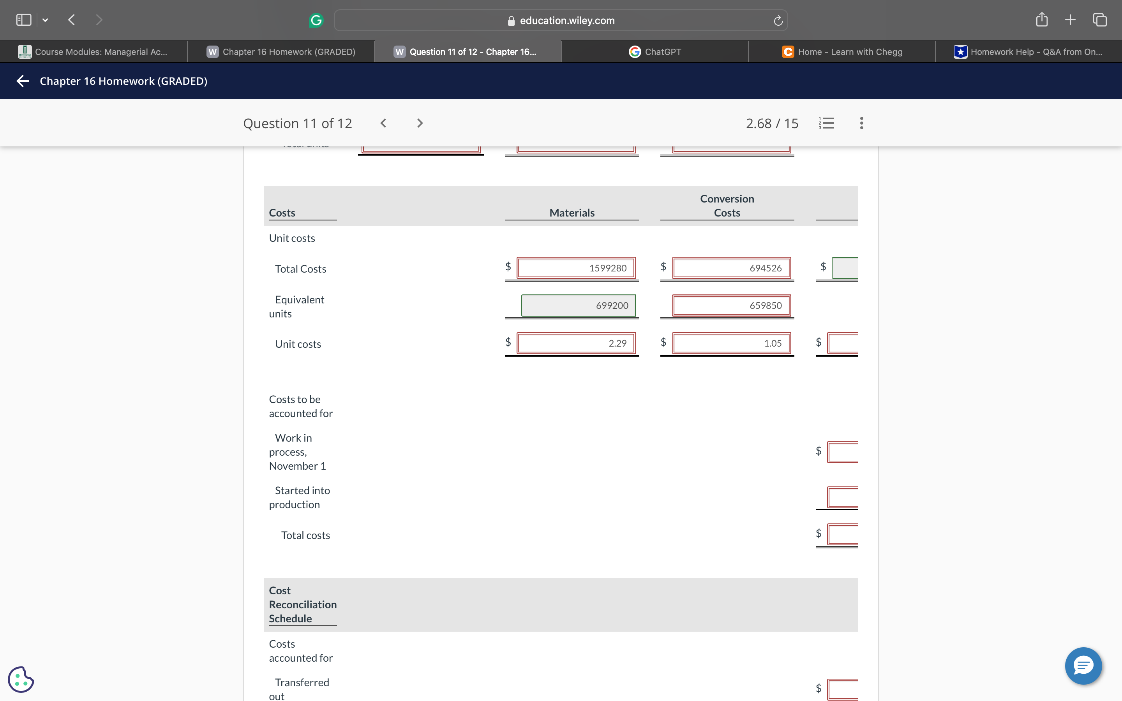This screenshot has height=701, width=1122.
Task: Click Materials Total Costs field 1599280
Action: pyautogui.click(x=575, y=268)
